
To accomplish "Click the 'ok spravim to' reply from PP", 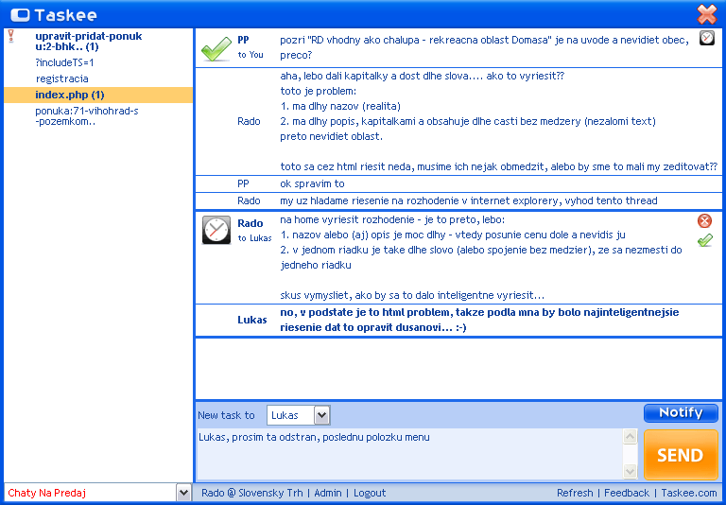I will click(x=312, y=183).
